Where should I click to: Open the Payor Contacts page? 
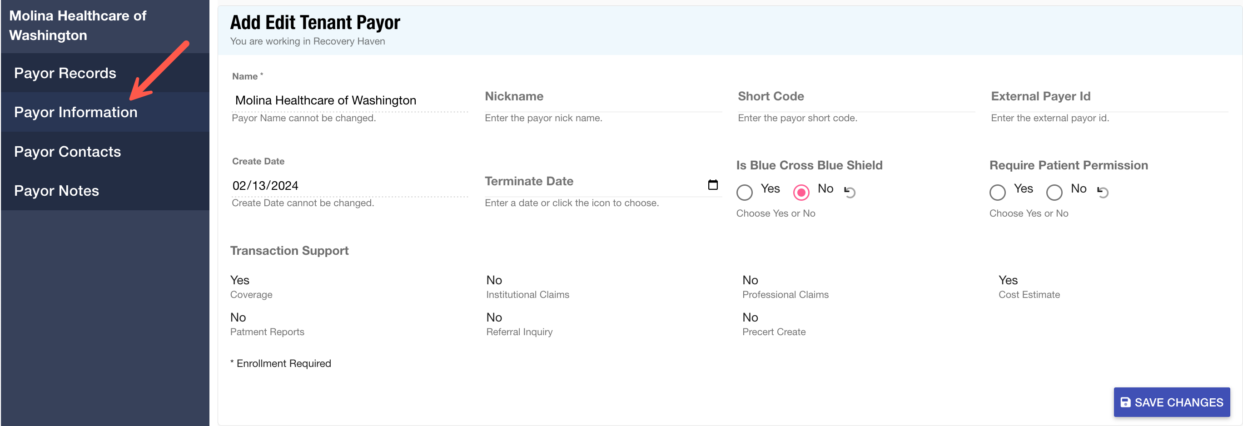[68, 152]
